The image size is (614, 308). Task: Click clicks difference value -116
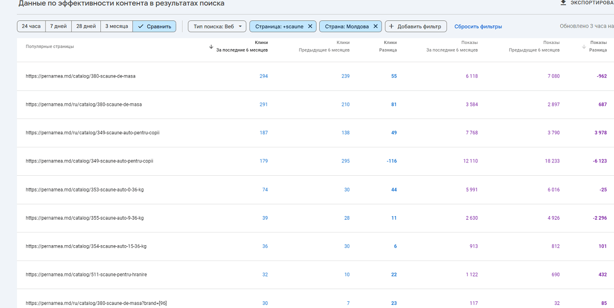click(x=391, y=161)
